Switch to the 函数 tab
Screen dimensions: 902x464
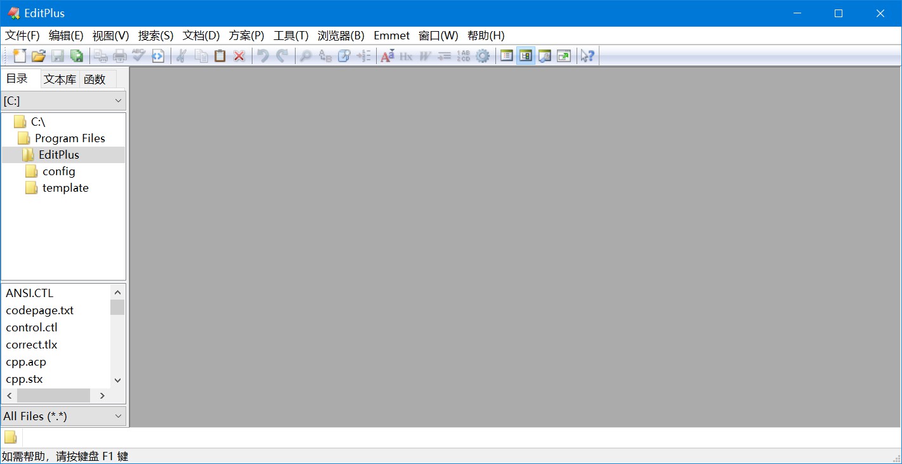coord(95,79)
